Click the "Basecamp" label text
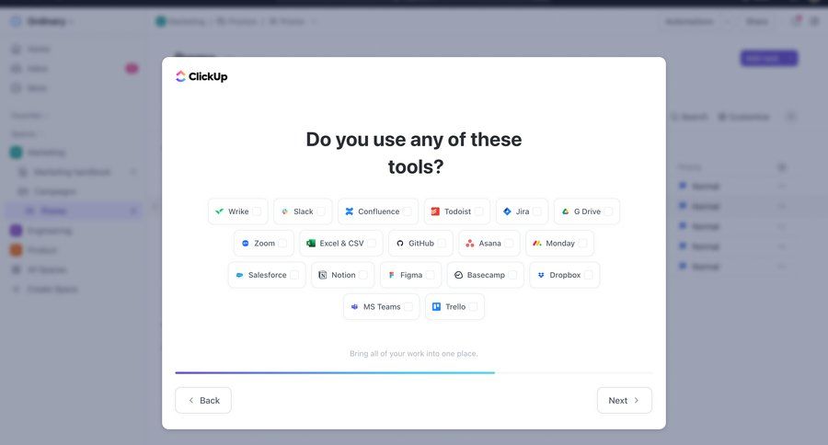 tap(486, 275)
